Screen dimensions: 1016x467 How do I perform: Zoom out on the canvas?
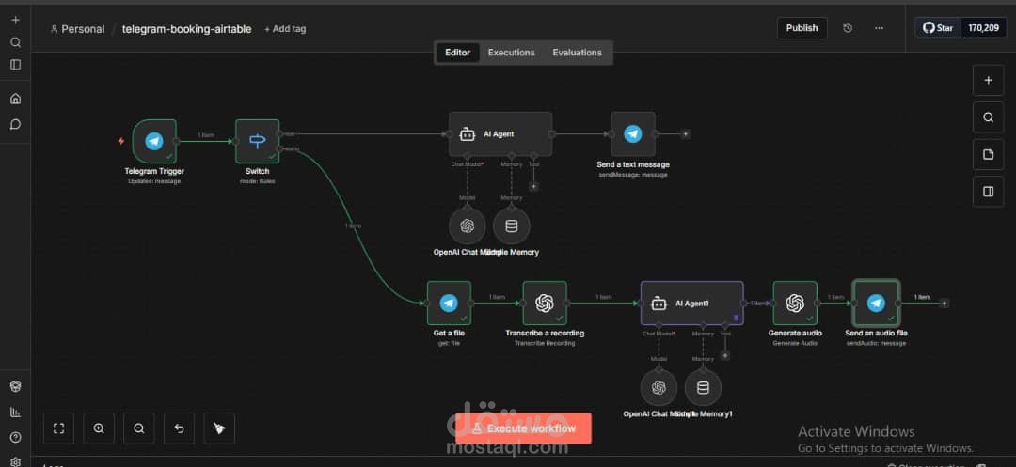(x=139, y=428)
